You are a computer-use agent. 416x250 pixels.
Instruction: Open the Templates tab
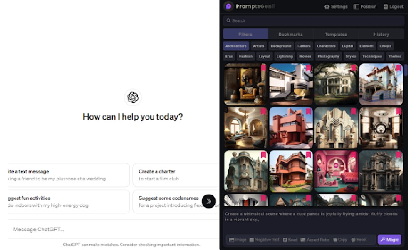[336, 34]
